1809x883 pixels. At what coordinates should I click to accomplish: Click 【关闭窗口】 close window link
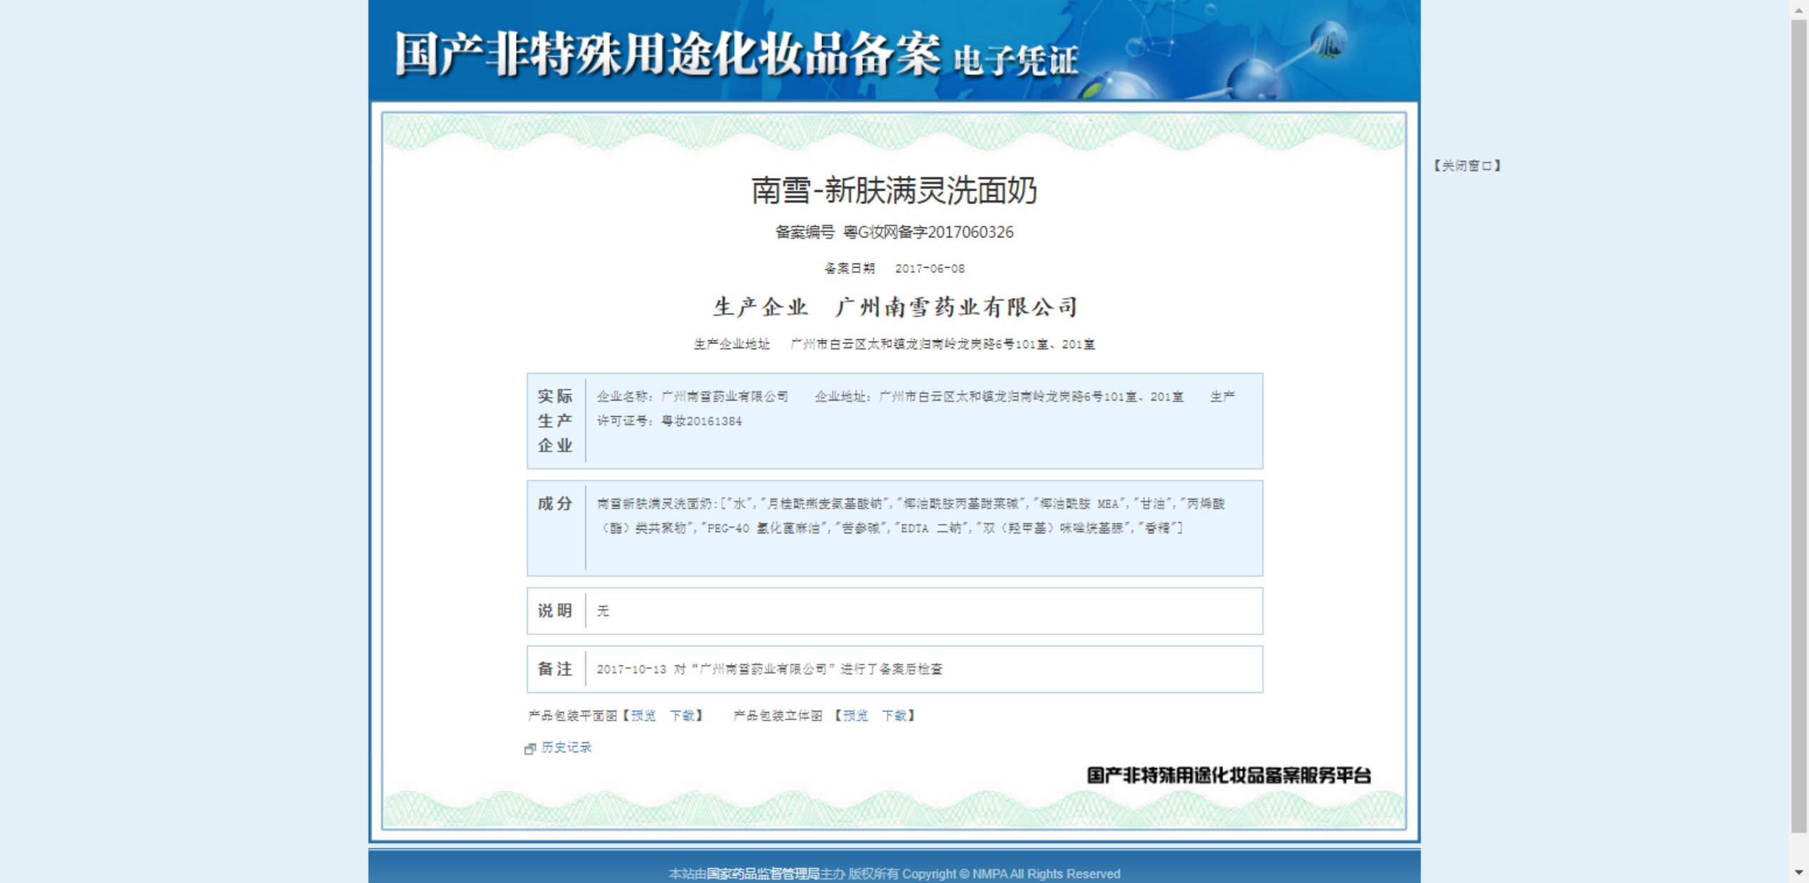point(1467,165)
